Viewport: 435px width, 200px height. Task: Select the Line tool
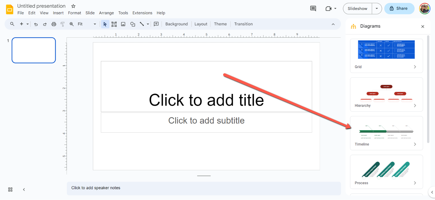(142, 24)
